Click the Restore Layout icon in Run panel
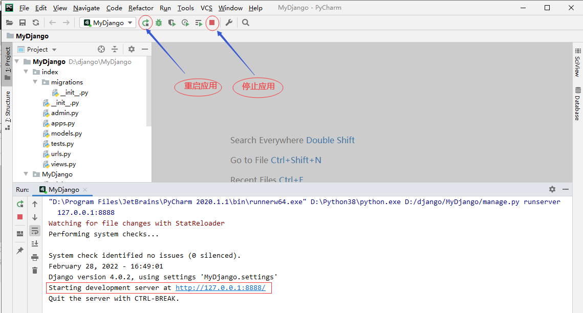 (20, 234)
